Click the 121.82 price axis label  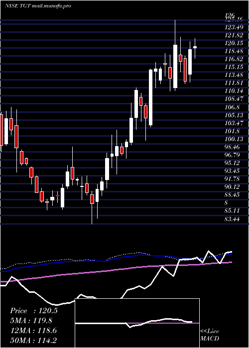[234, 35]
